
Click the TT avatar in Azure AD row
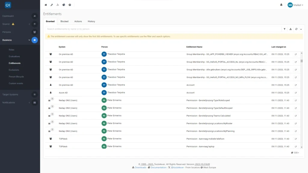point(104,93)
